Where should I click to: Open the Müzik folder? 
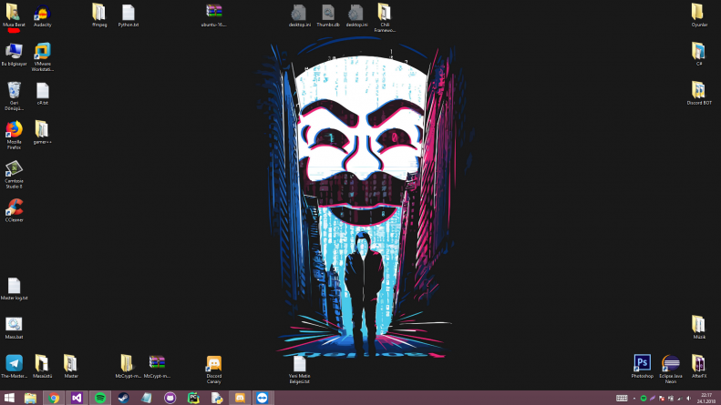click(x=699, y=327)
